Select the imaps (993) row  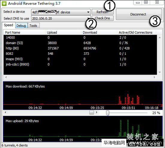coord(80,59)
